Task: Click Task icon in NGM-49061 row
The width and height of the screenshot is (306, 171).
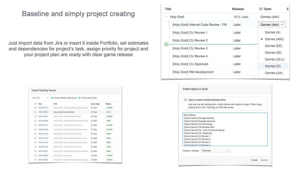Action: [92, 151]
